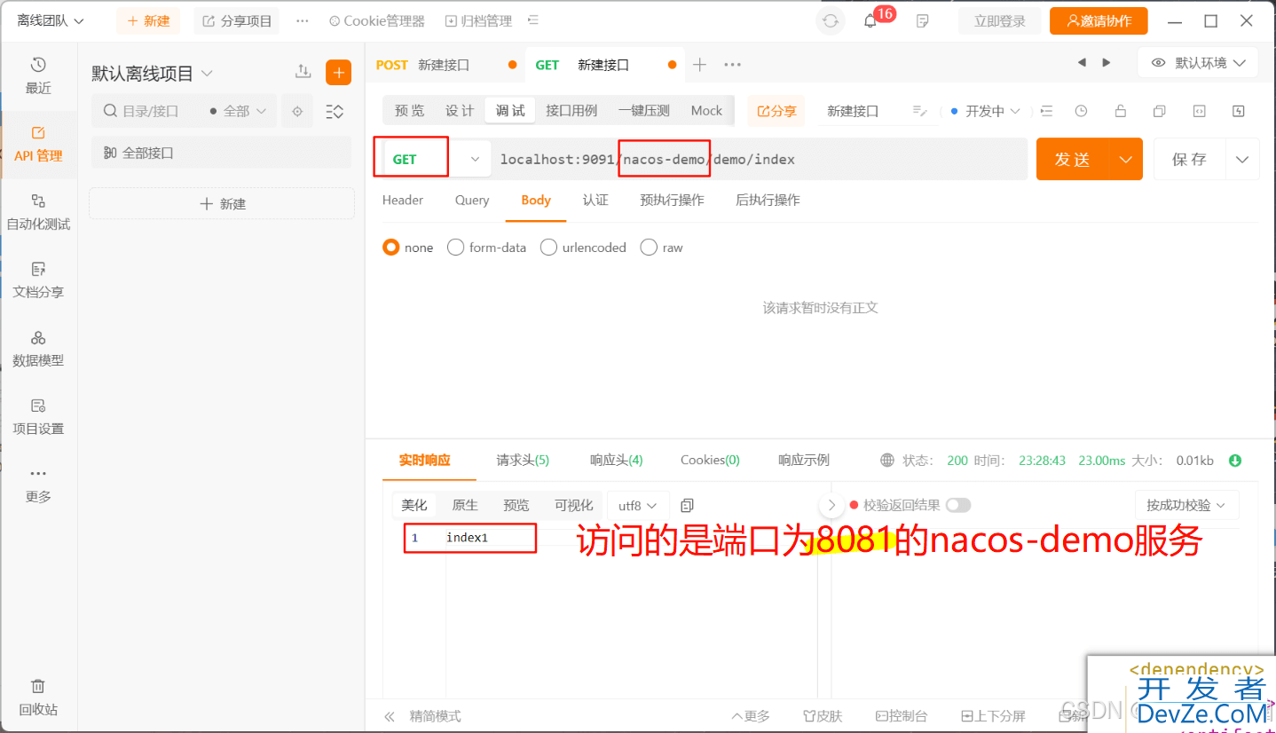This screenshot has height=733, width=1276.
Task: Click the 邀请协作 button
Action: (1099, 21)
